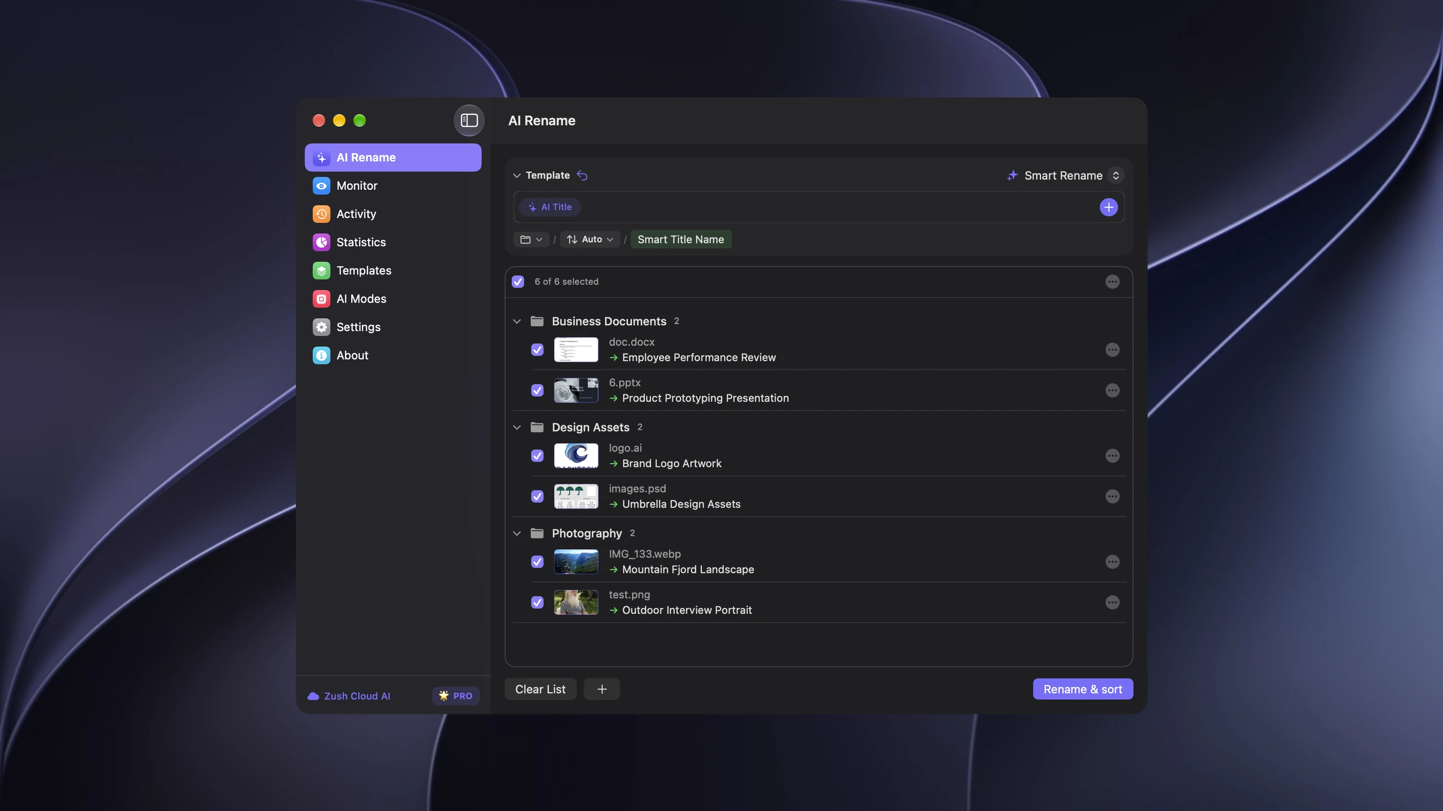Open AI Modes in the sidebar

pyautogui.click(x=393, y=298)
